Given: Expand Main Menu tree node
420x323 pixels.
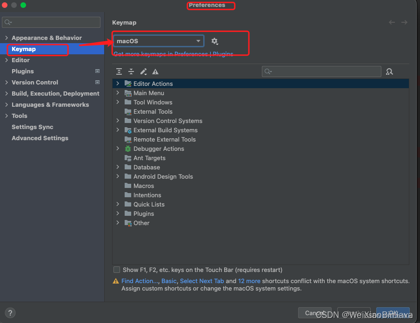Looking at the screenshot, I should click(x=118, y=93).
